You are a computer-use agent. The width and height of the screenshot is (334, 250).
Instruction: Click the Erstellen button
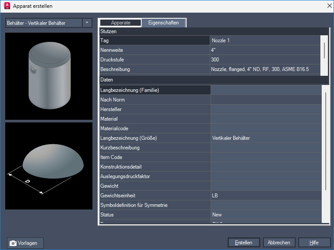click(x=244, y=243)
